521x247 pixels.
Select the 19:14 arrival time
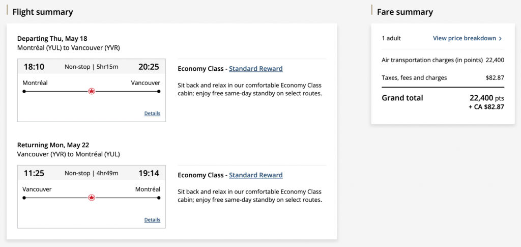click(149, 173)
